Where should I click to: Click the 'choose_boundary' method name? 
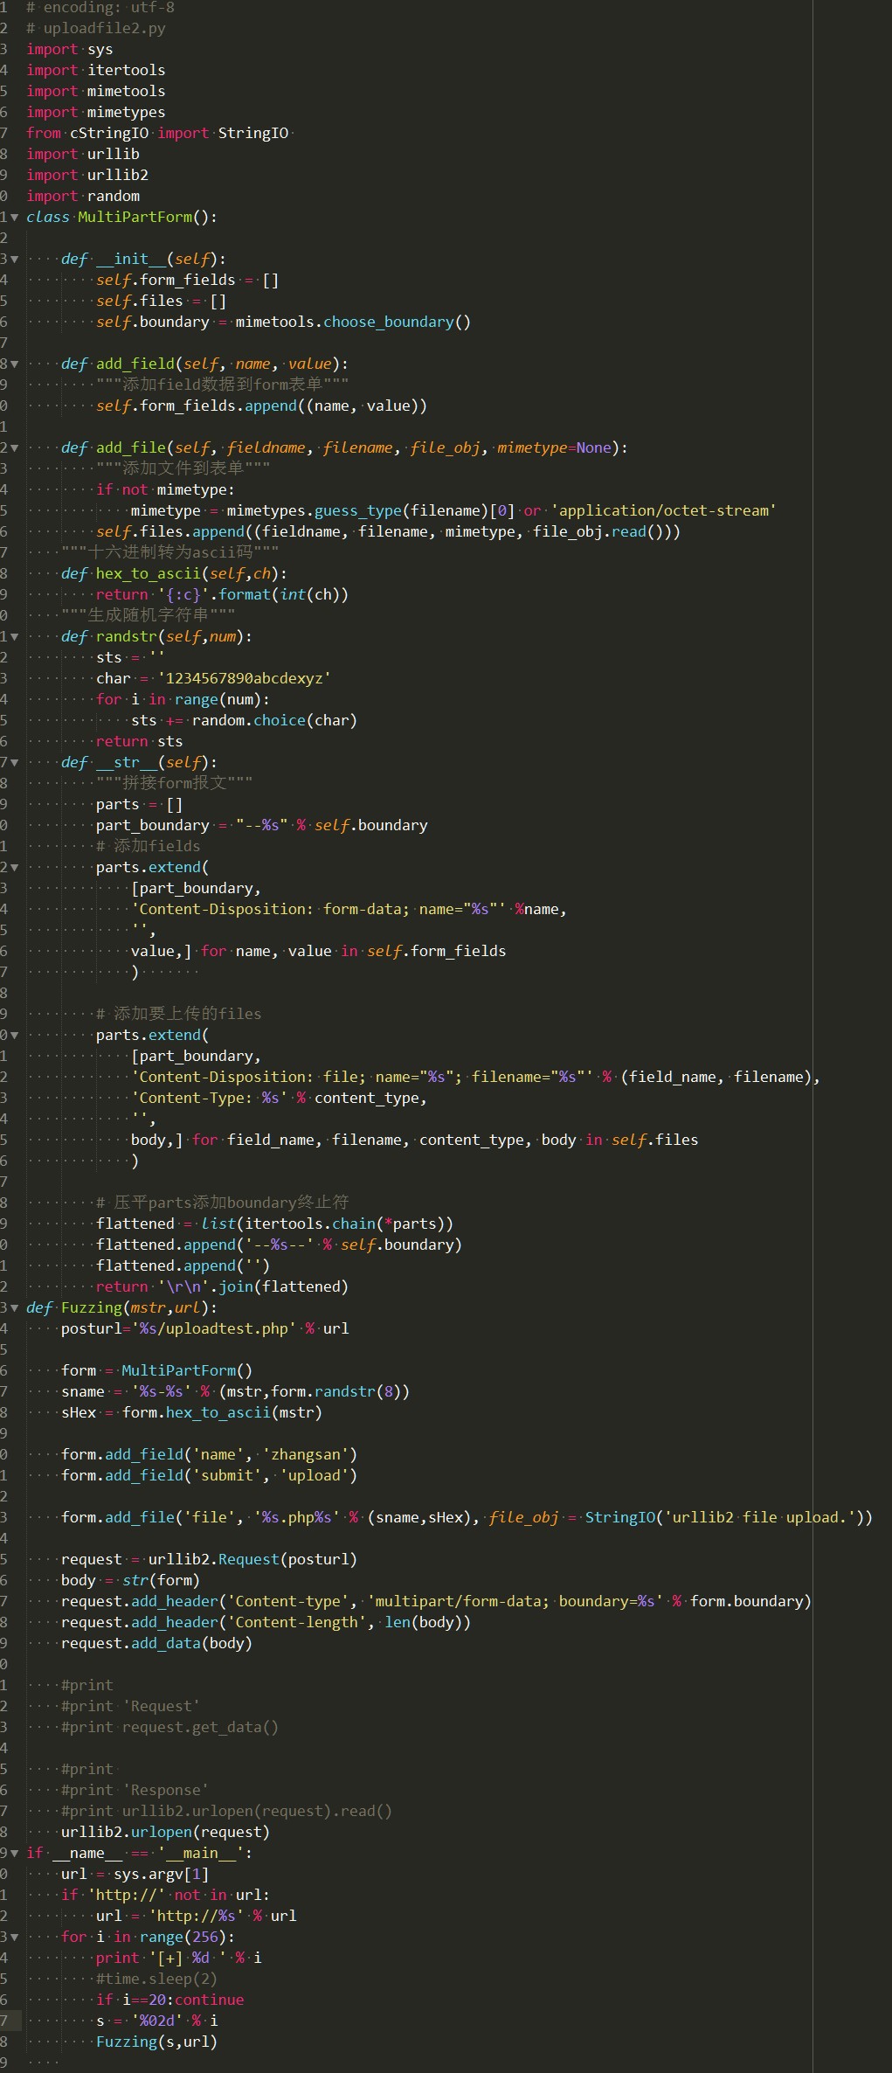[x=389, y=322]
